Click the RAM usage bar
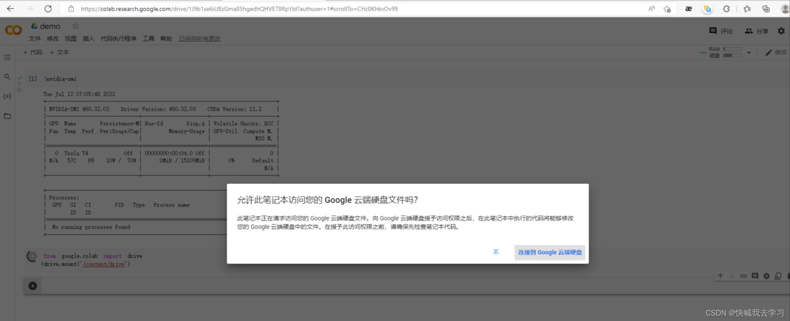Image resolution: width=790 pixels, height=321 pixels. (x=732, y=49)
